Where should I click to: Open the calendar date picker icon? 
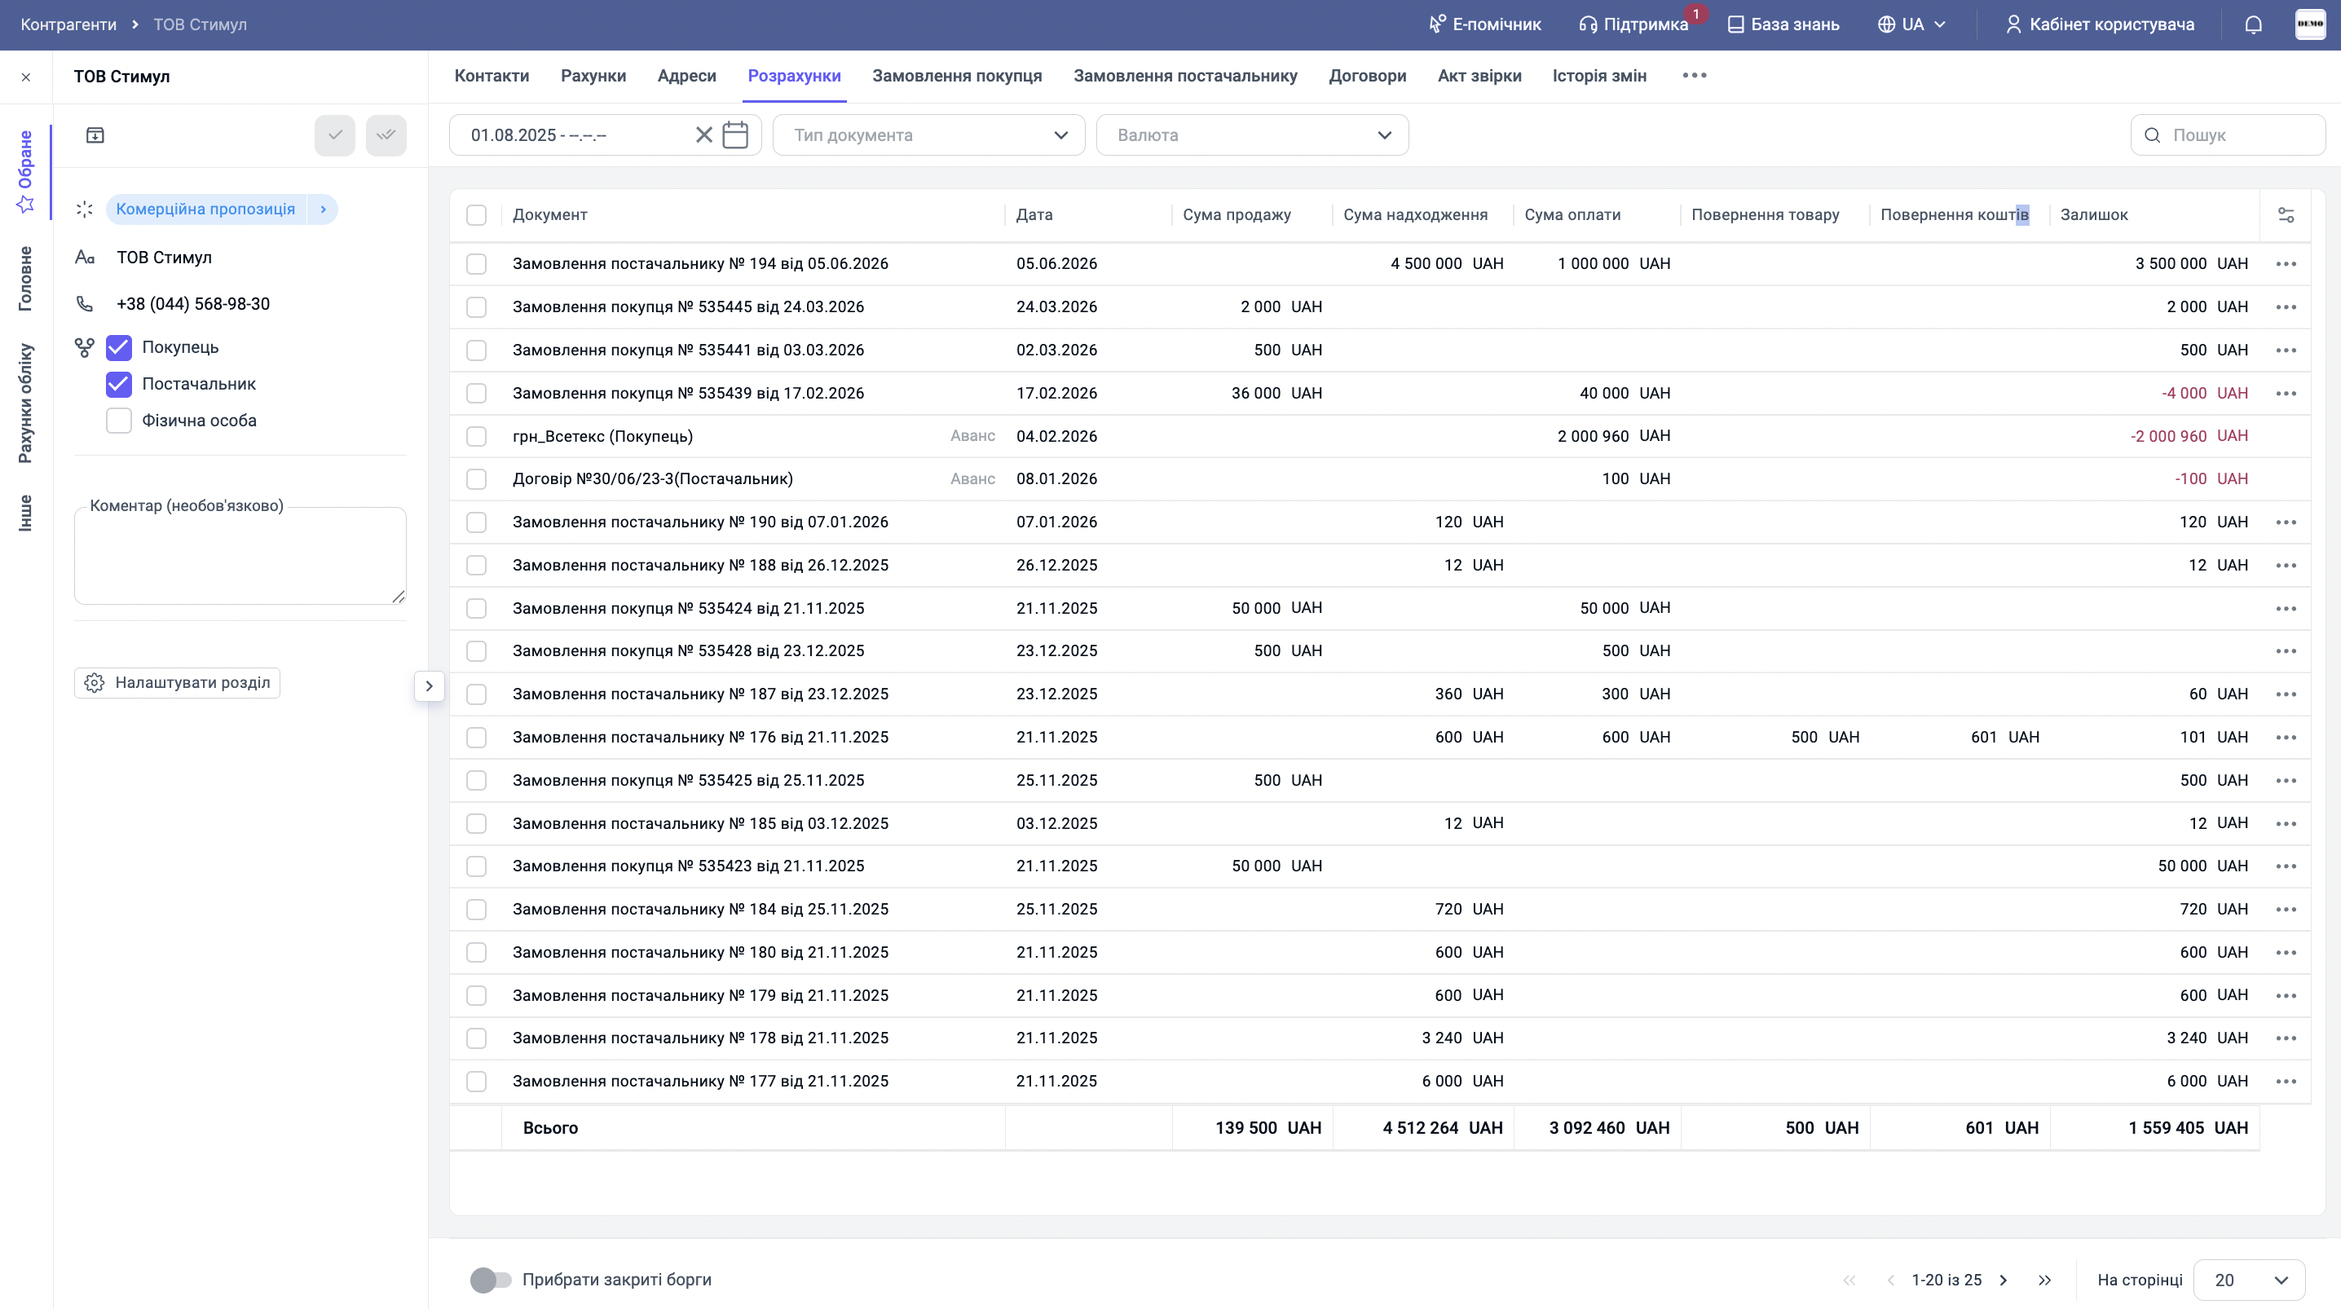(734, 134)
